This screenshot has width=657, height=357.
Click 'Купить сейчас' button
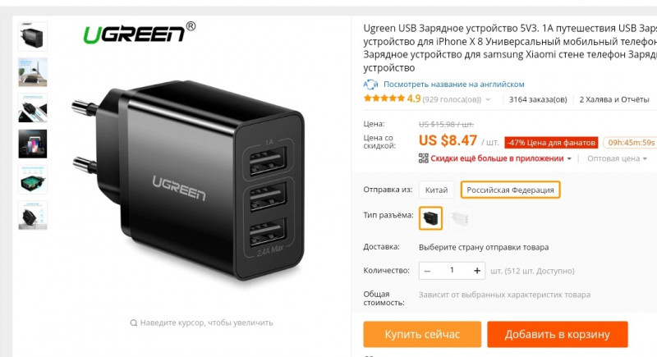tap(422, 334)
